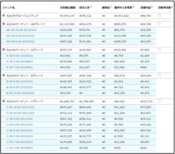This screenshot has width=175, height=154.
Task: Select the ¥870,667 amount cell
Action: [x=66, y=107]
